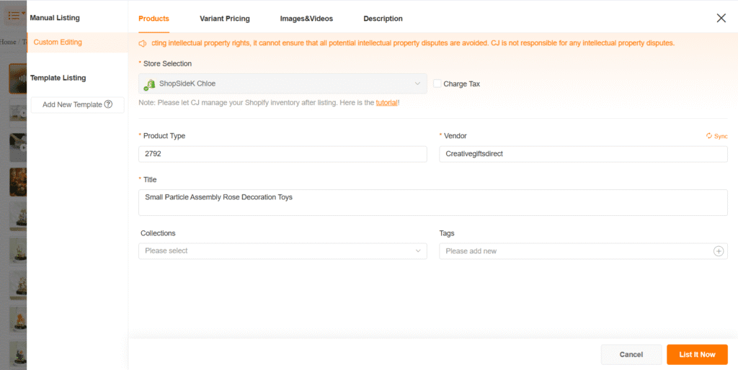Enable the Charge Tax checkbox
The width and height of the screenshot is (738, 370).
(x=437, y=84)
